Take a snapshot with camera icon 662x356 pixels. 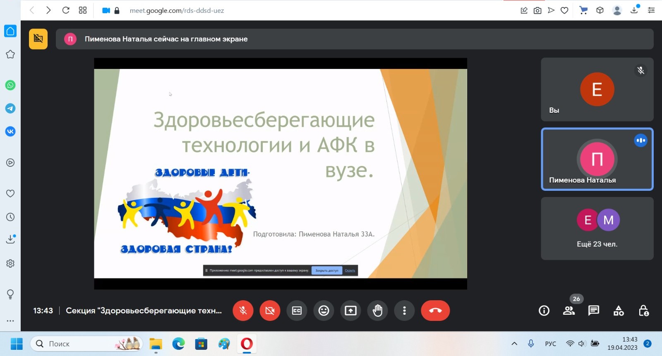click(537, 10)
